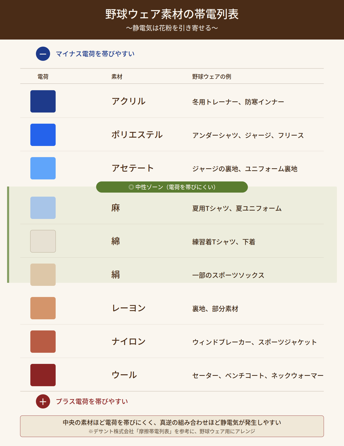Click the dark red wool swatch

tap(43, 375)
